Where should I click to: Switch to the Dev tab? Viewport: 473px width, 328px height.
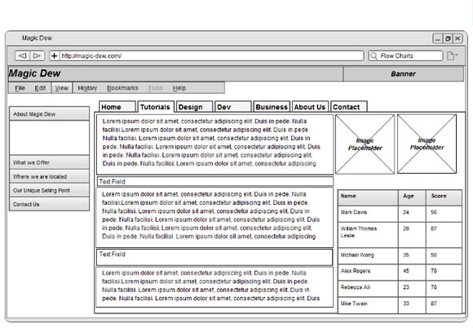tap(233, 107)
